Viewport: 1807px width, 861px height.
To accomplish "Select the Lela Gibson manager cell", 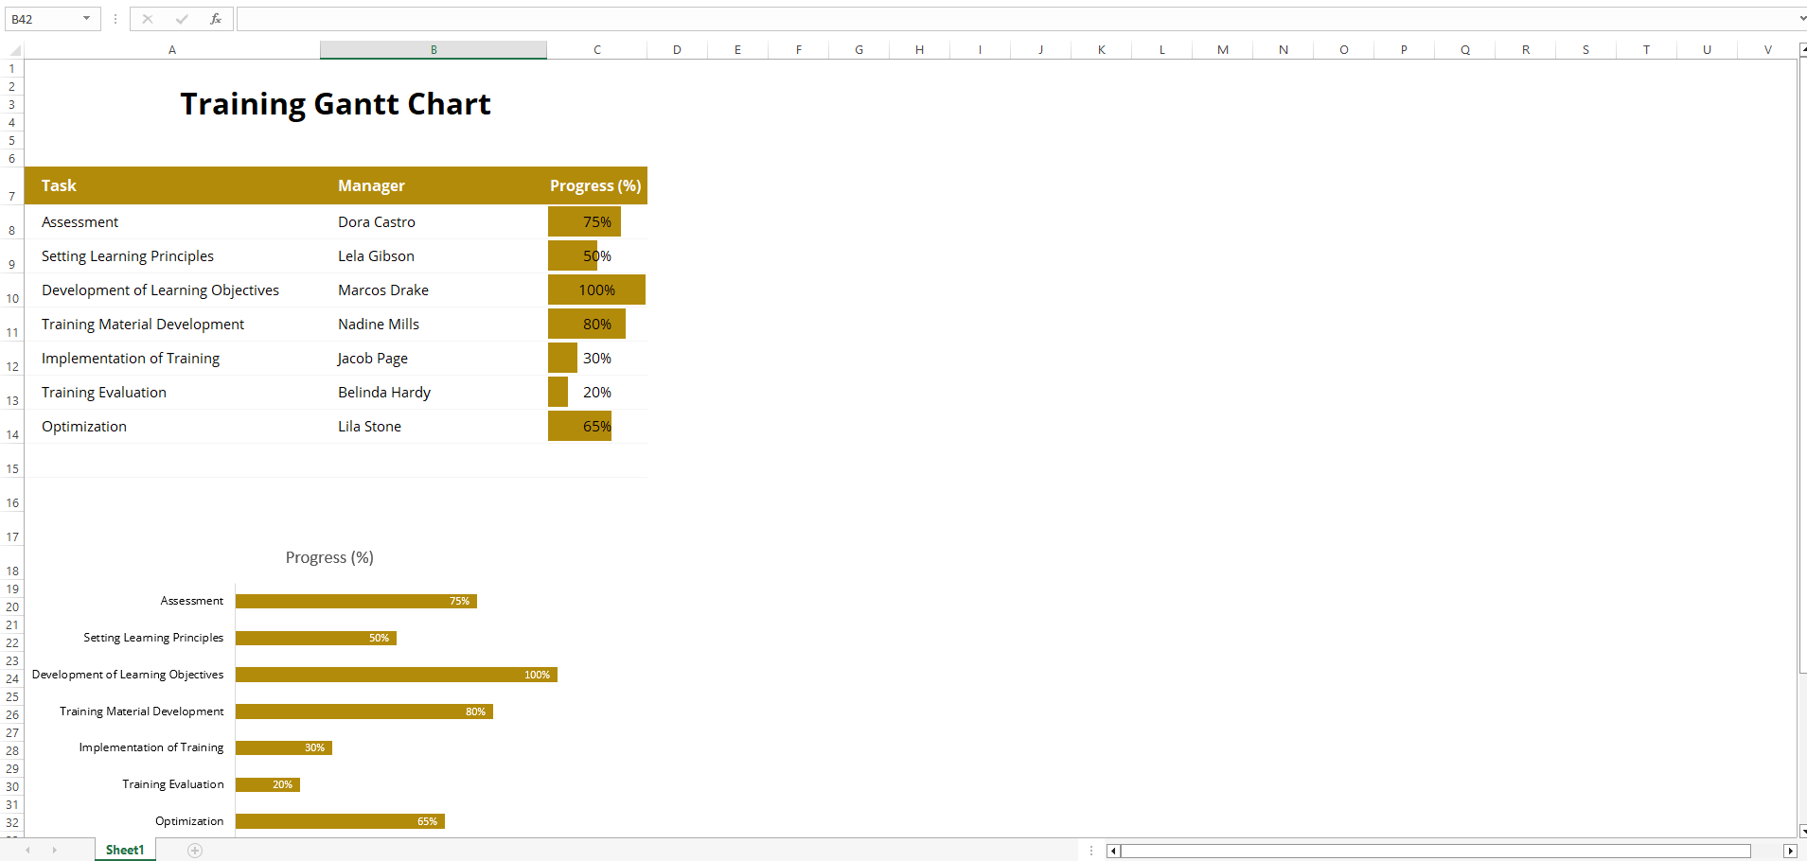I will tap(434, 256).
